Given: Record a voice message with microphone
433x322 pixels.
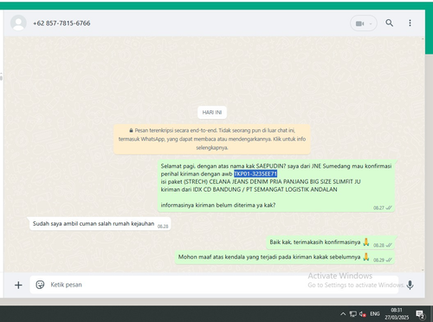Looking at the screenshot, I should point(410,285).
